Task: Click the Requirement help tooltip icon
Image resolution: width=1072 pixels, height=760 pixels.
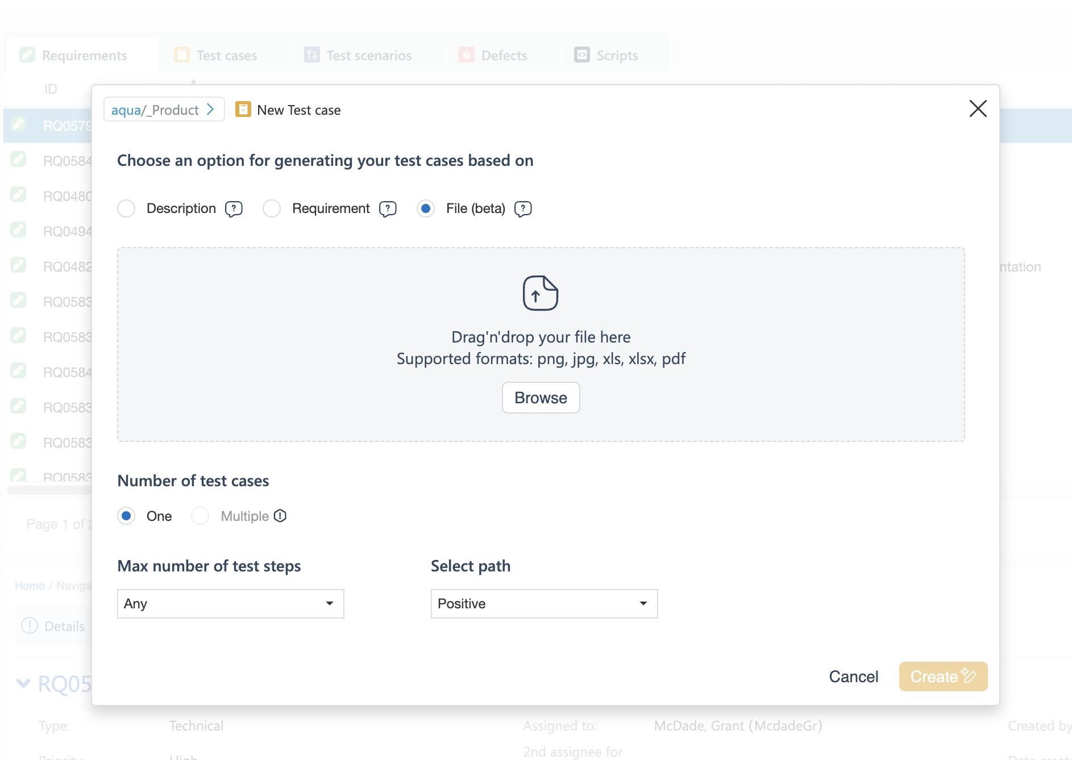Action: tap(388, 209)
